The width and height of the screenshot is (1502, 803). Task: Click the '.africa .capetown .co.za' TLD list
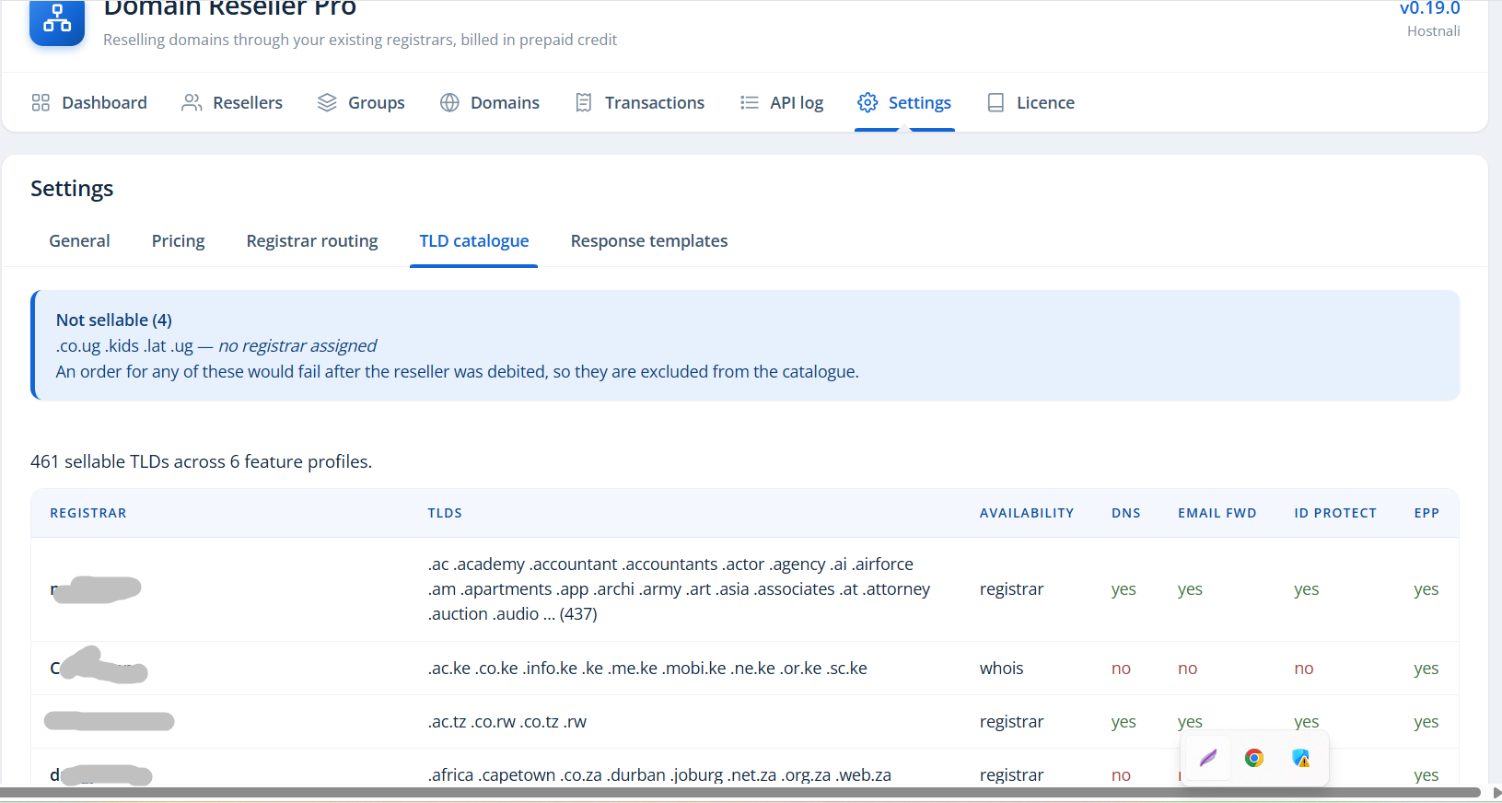[659, 775]
